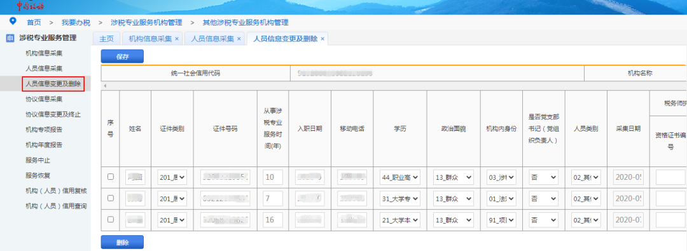Open 其他涉税专业服务机构管理 breadcrumb link
687x251 pixels.
coord(246,22)
